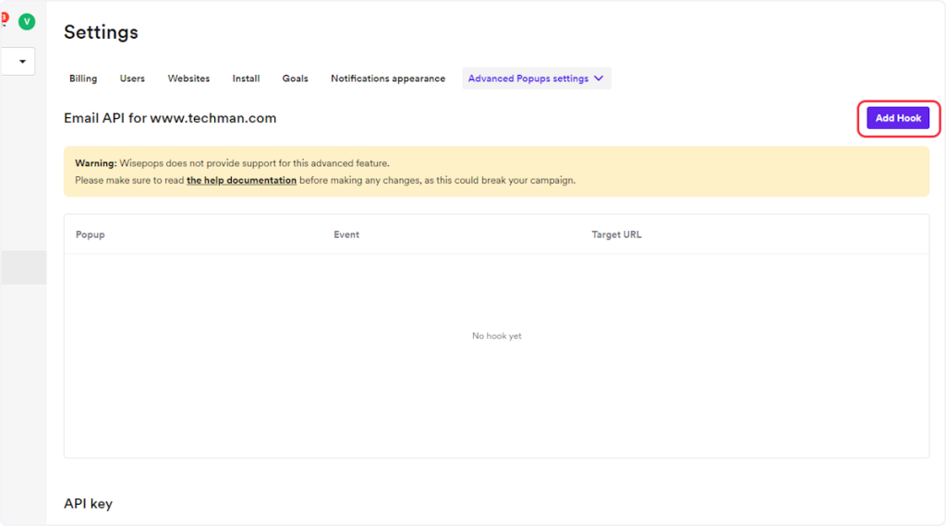
Task: Open the Goals tab
Action: pyautogui.click(x=296, y=78)
